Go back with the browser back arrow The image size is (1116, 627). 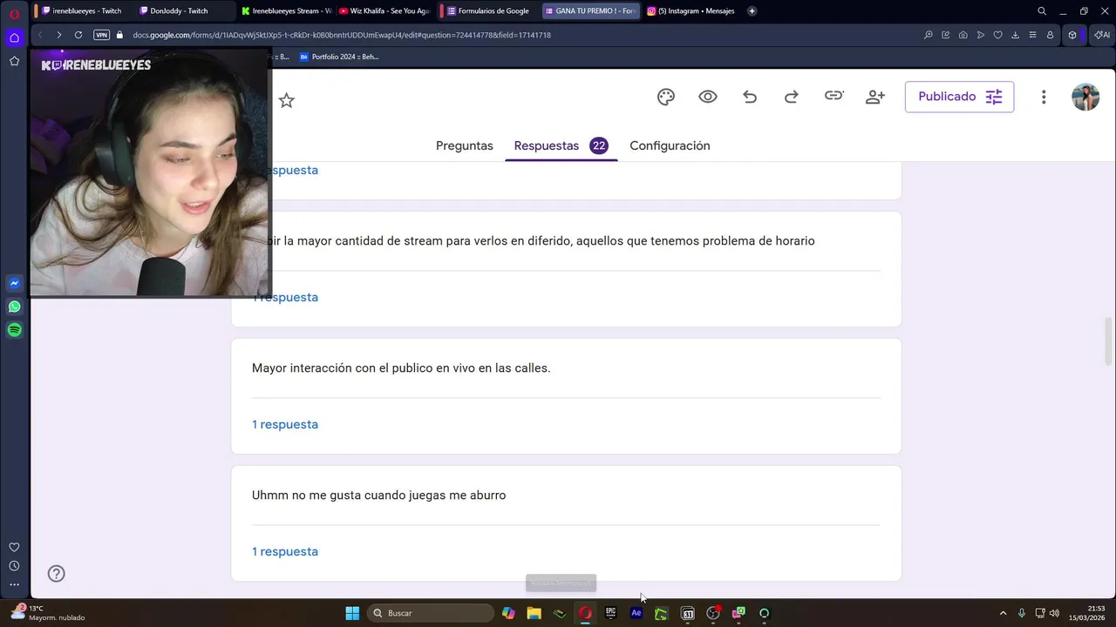click(40, 35)
